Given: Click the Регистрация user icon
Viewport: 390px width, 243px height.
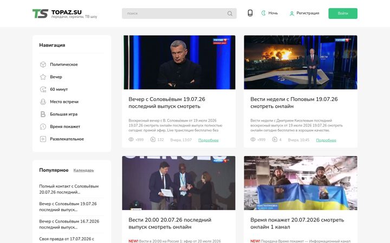Looking at the screenshot, I should [x=292, y=13].
